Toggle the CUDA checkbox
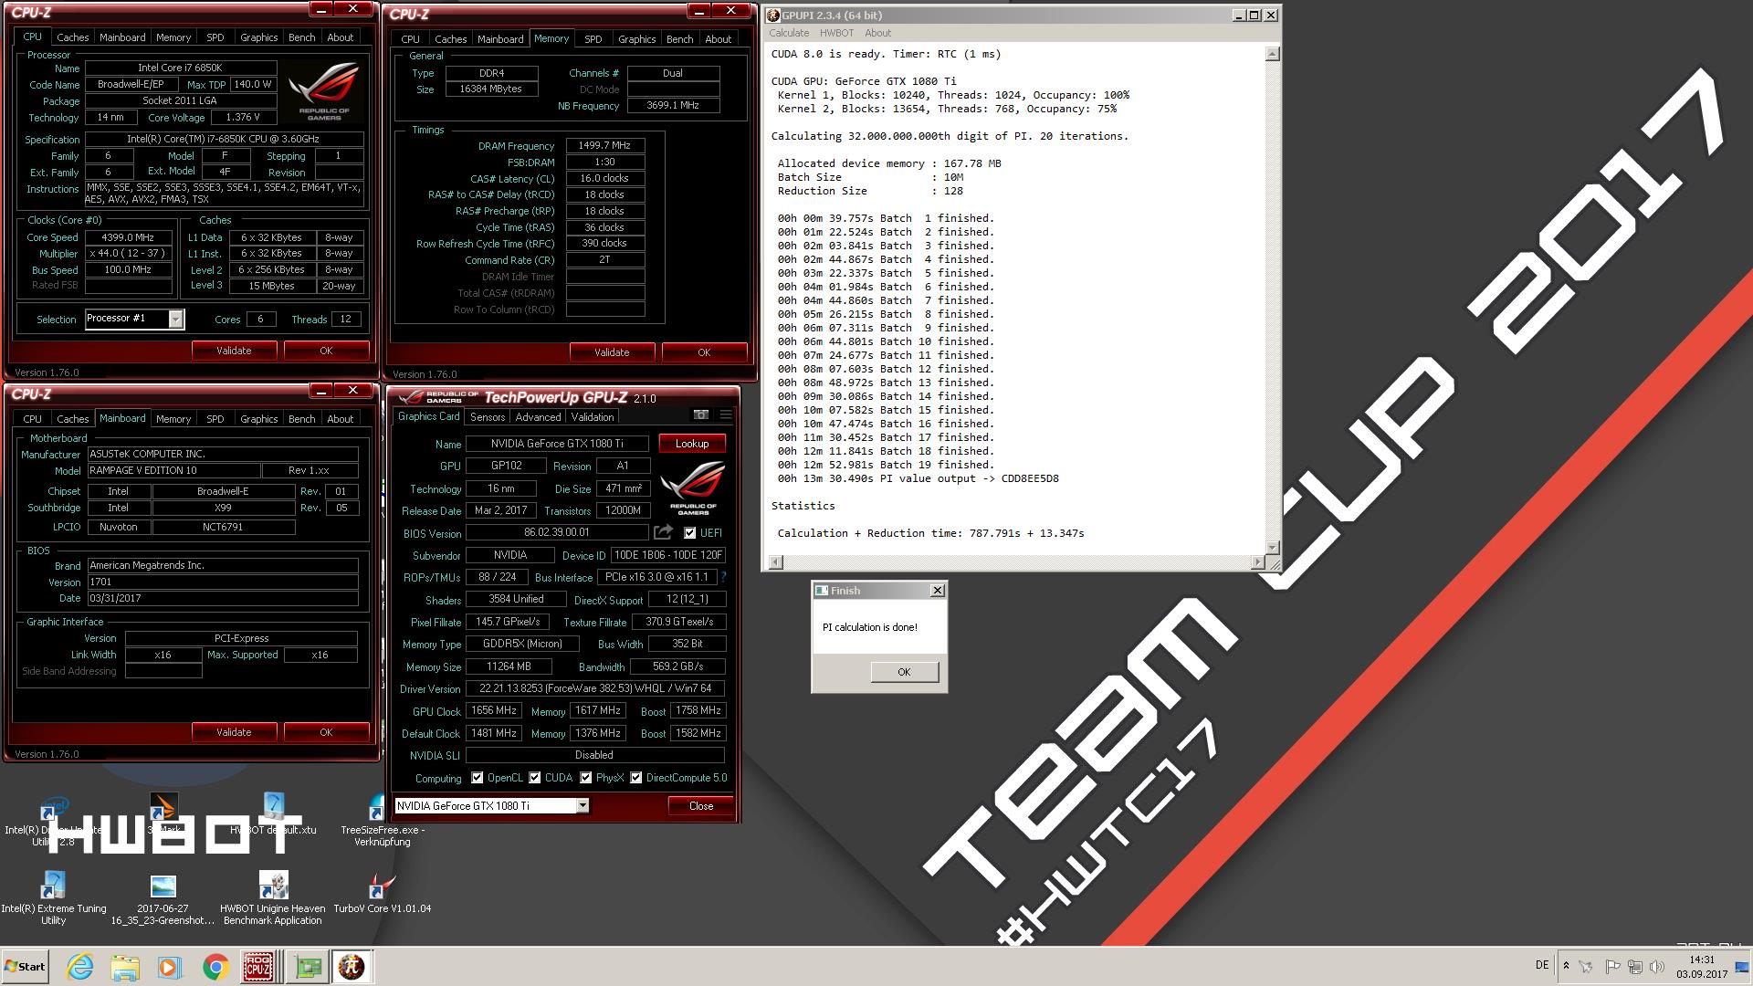The image size is (1753, 986). click(535, 778)
